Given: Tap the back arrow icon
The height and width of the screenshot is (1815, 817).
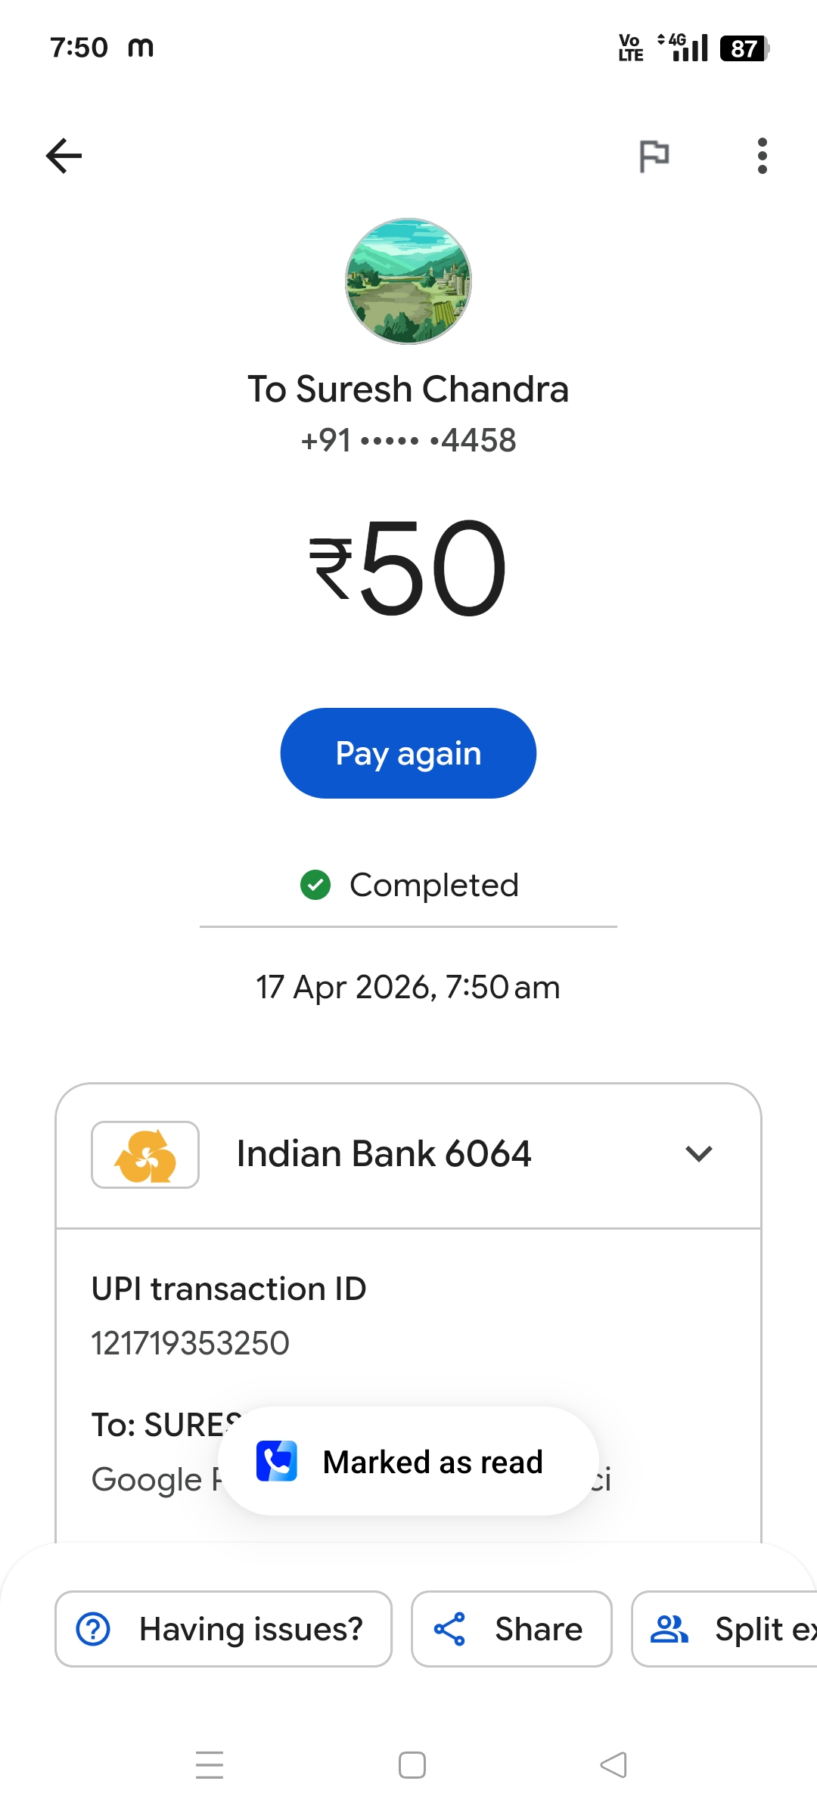Looking at the screenshot, I should coord(64,156).
